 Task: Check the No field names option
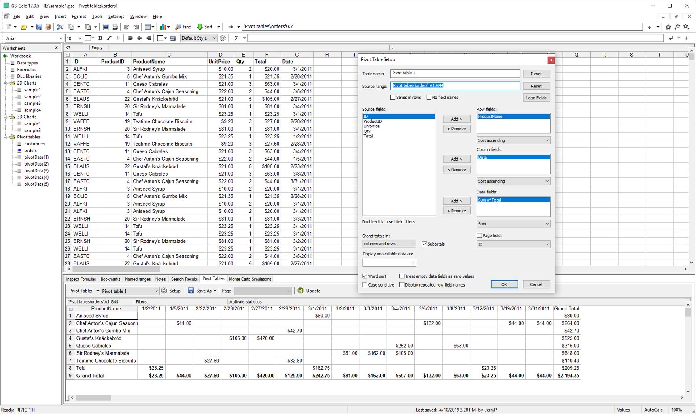[x=429, y=97]
